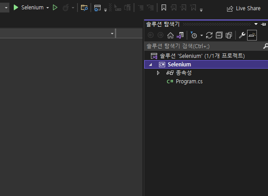Pin Solution Explorer auto-hide icon
The width and height of the screenshot is (268, 196).
pyautogui.click(x=264, y=24)
